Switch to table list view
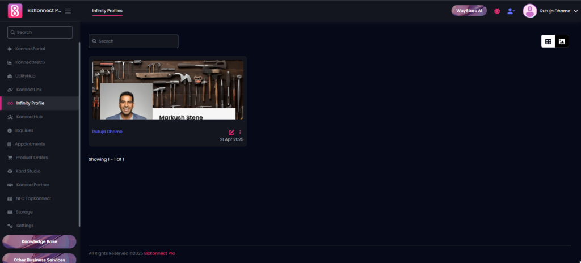The height and width of the screenshot is (263, 581). coord(548,41)
